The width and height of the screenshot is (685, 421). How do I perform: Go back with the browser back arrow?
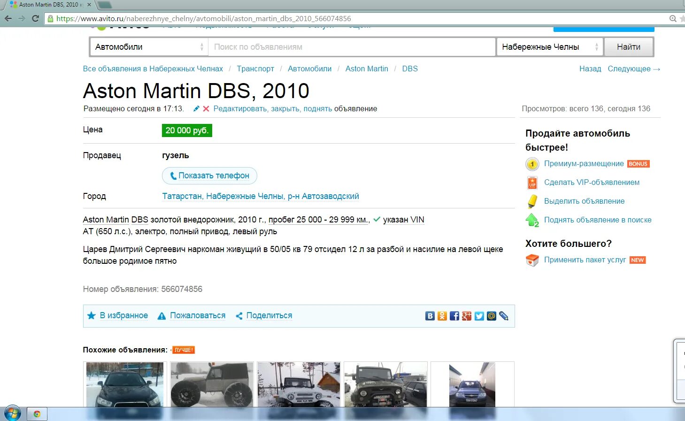8,18
